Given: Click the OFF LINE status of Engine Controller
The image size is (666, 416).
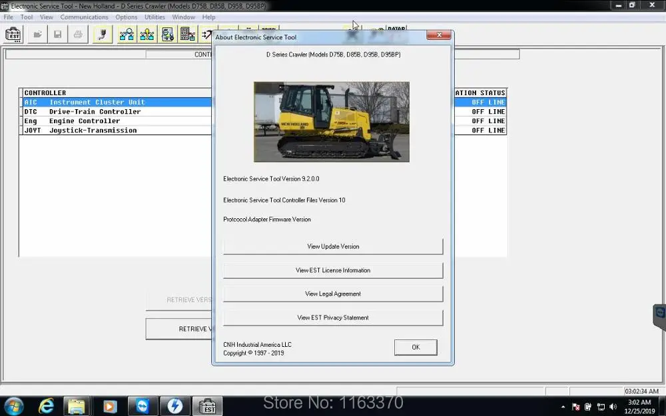Looking at the screenshot, I should [x=488, y=121].
